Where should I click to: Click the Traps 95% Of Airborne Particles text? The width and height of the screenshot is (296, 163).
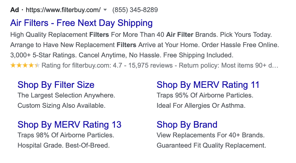click(x=205, y=95)
